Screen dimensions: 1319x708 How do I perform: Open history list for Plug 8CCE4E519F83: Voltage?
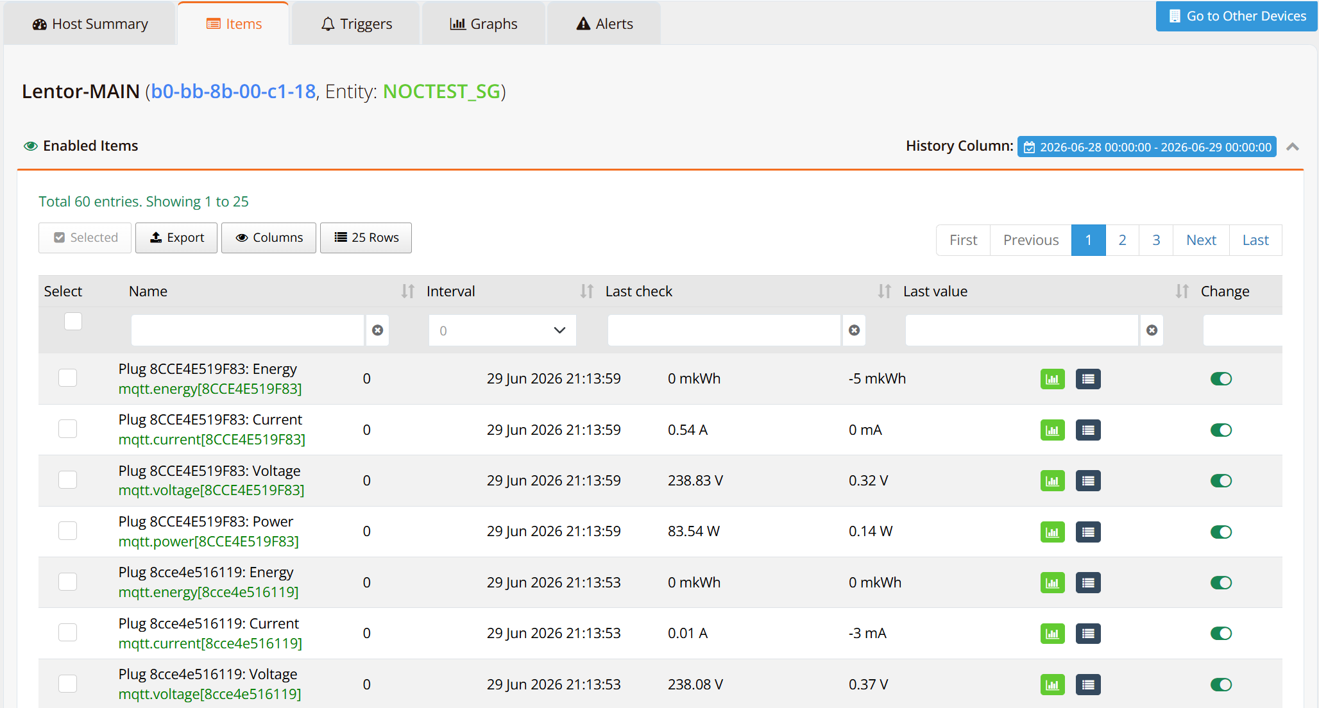pos(1088,481)
